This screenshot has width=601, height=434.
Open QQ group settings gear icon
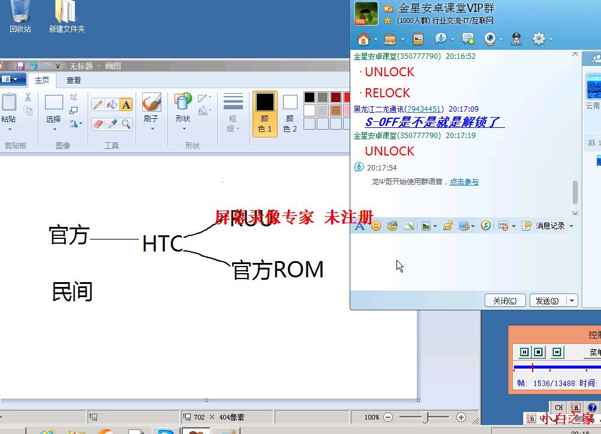pos(539,39)
